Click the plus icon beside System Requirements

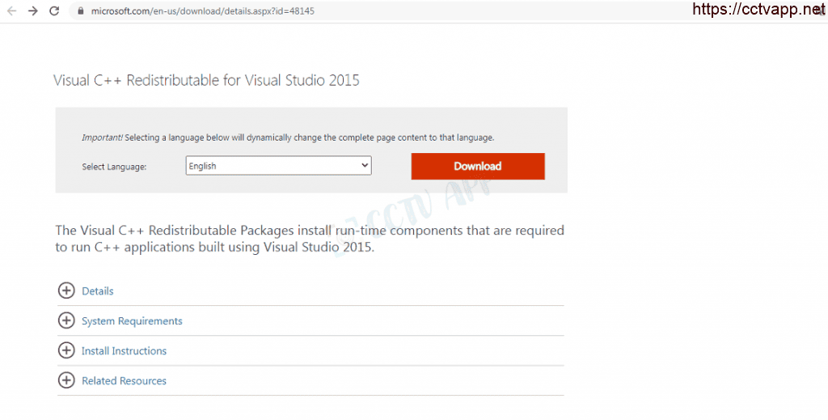[x=66, y=320]
